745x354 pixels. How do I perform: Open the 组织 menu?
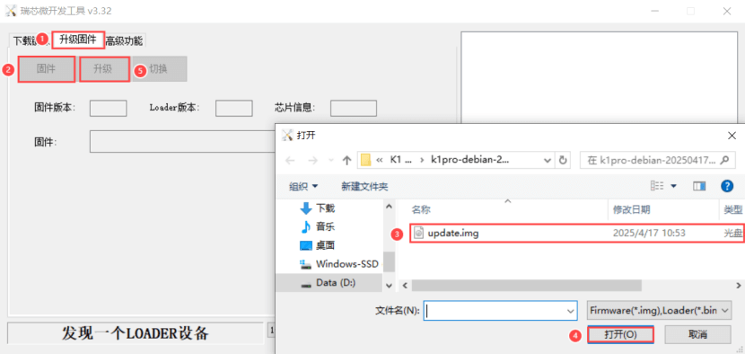303,186
